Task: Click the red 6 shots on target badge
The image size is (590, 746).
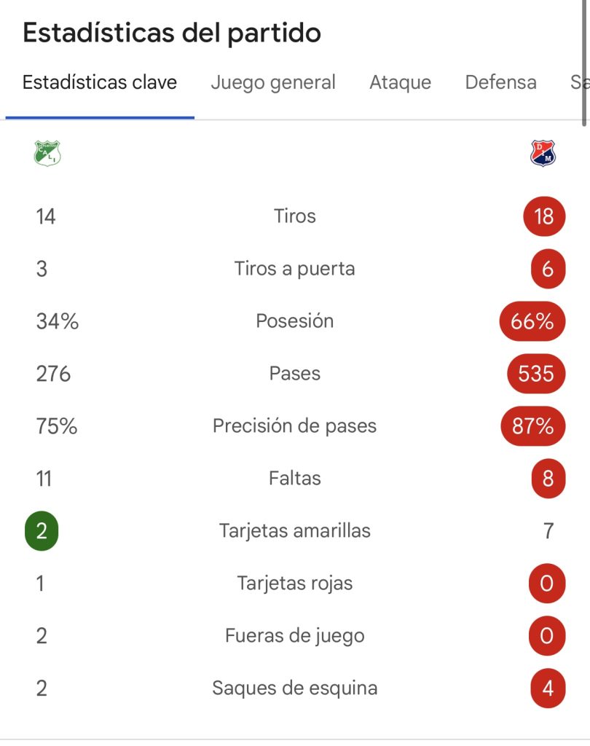Action: [548, 269]
